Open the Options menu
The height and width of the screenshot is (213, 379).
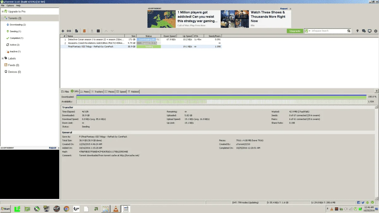pos(10,6)
